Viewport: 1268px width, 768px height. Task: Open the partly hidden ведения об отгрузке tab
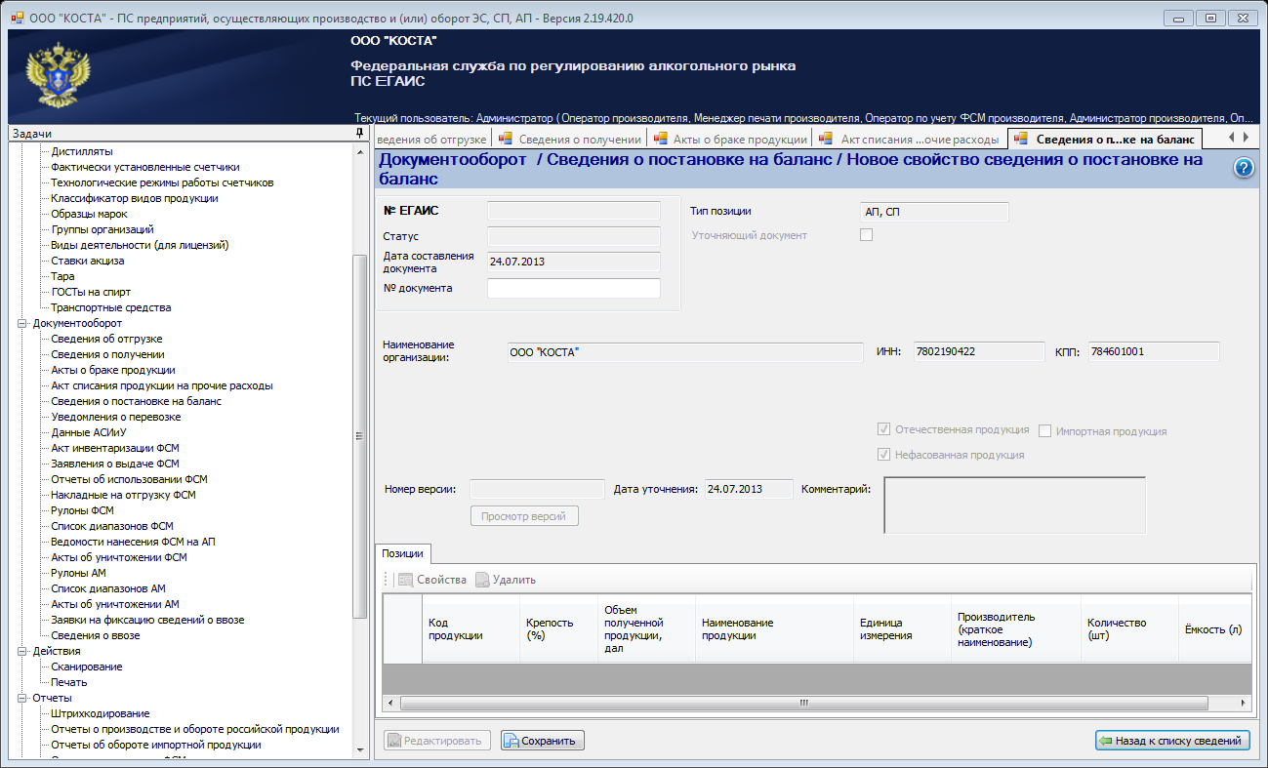click(x=431, y=139)
